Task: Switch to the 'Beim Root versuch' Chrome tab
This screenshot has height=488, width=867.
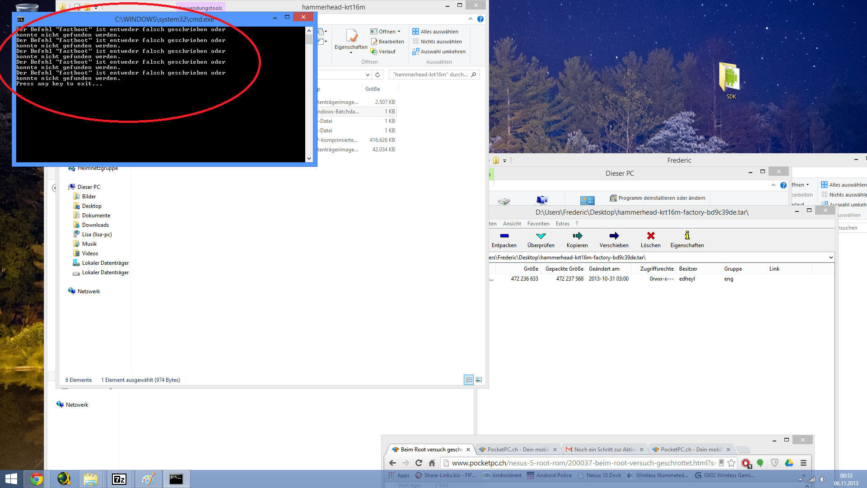Action: coord(431,450)
